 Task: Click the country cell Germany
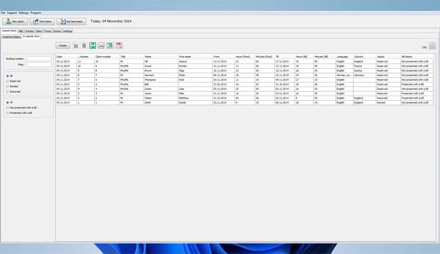coord(364,75)
